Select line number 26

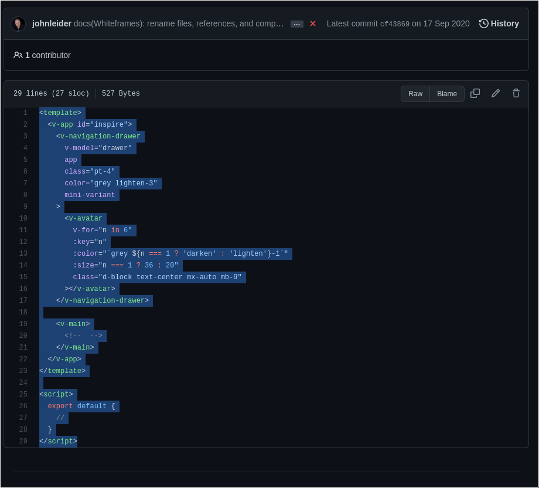point(23,405)
